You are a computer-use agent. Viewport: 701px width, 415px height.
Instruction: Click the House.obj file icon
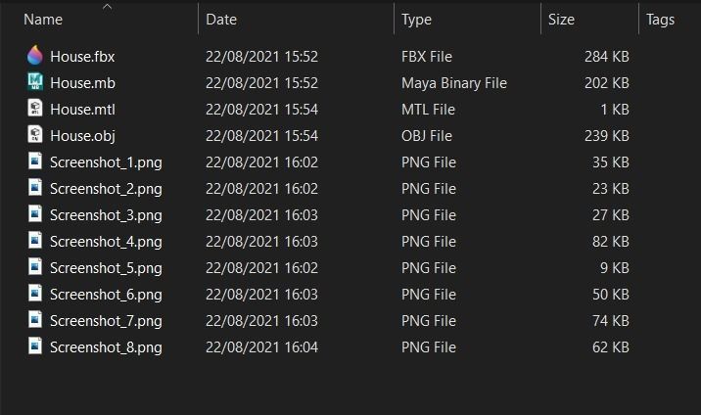pos(36,136)
